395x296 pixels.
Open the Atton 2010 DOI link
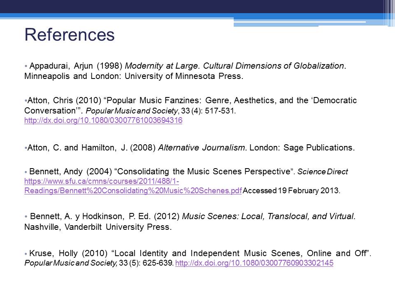(103, 121)
